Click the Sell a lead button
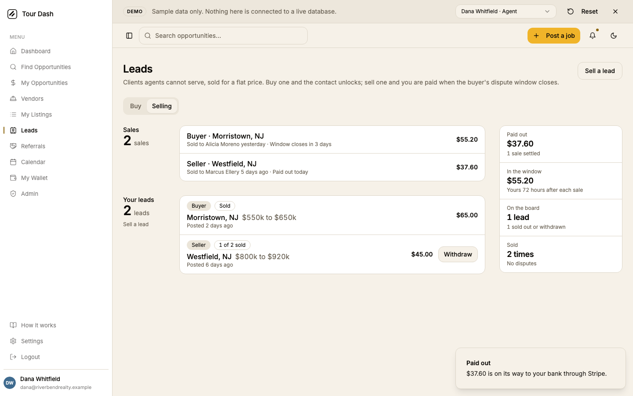 pyautogui.click(x=600, y=71)
